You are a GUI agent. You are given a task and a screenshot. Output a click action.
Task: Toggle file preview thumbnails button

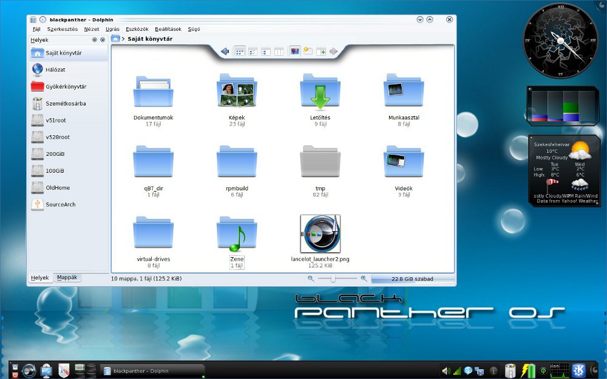click(x=295, y=52)
